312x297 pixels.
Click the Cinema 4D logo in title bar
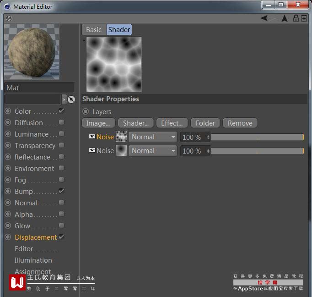coord(7,6)
